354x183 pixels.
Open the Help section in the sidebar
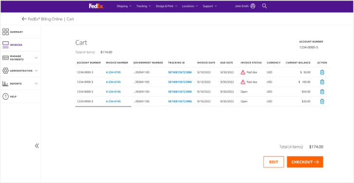tap(20, 96)
